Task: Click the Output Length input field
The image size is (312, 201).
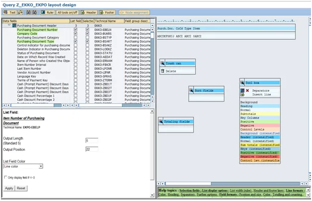Action: pos(91,141)
